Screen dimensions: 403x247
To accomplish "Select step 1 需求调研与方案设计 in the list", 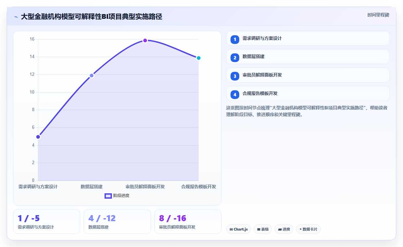I will 308,38.
